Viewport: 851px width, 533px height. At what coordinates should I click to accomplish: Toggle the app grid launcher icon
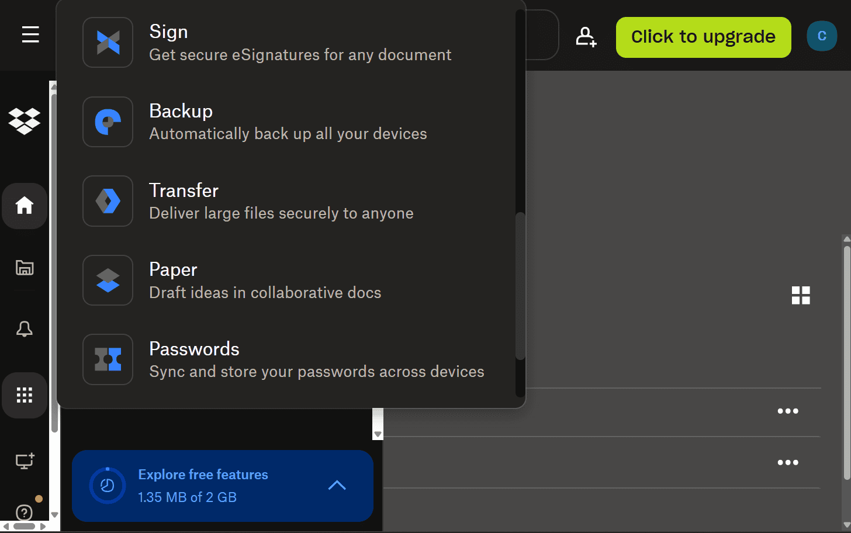tap(25, 395)
